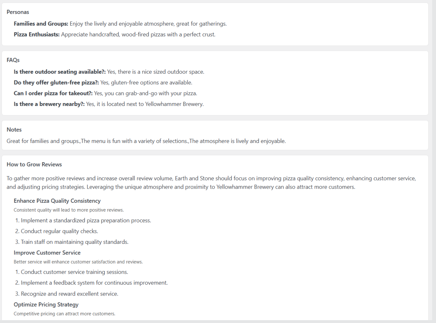Click the FAQs section heading

[x=13, y=60]
